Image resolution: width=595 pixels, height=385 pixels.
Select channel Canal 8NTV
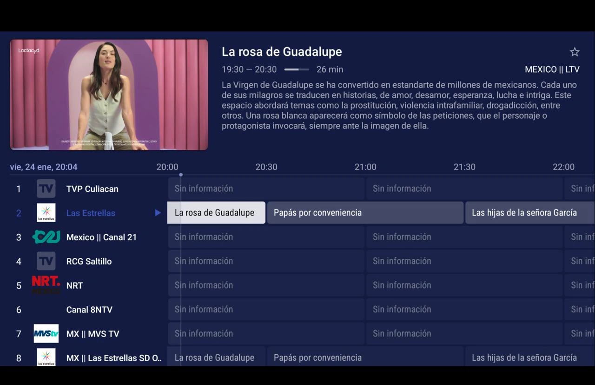pos(89,310)
